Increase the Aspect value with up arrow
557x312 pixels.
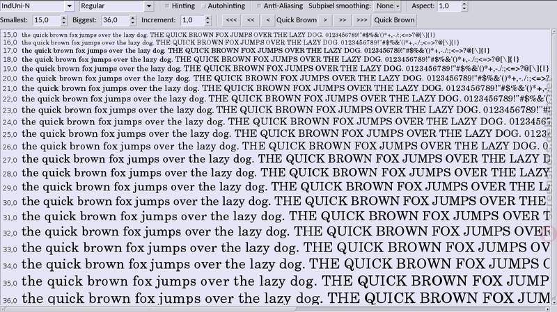(x=464, y=3)
